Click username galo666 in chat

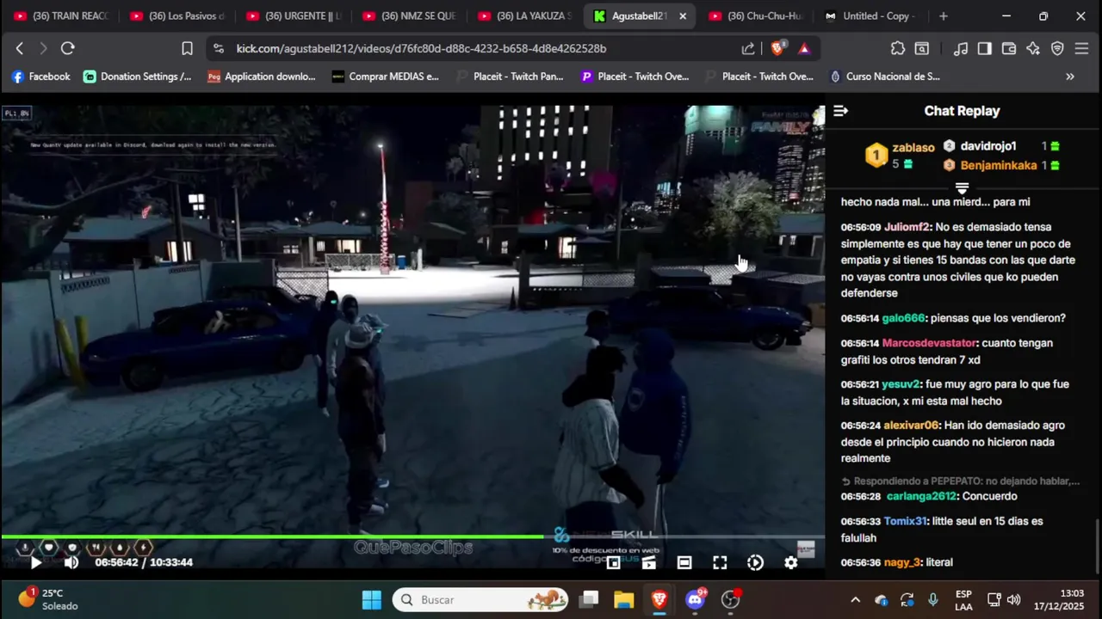click(x=903, y=318)
